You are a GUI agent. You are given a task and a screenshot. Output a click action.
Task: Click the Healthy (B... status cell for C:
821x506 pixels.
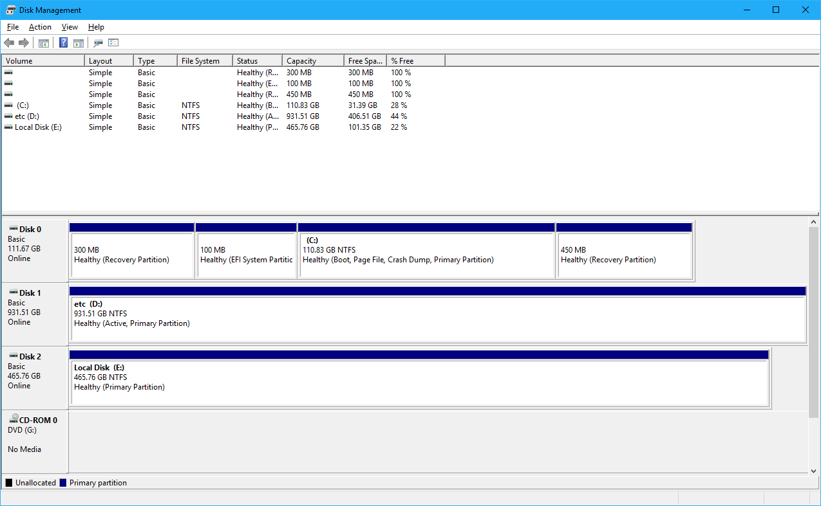click(x=258, y=105)
